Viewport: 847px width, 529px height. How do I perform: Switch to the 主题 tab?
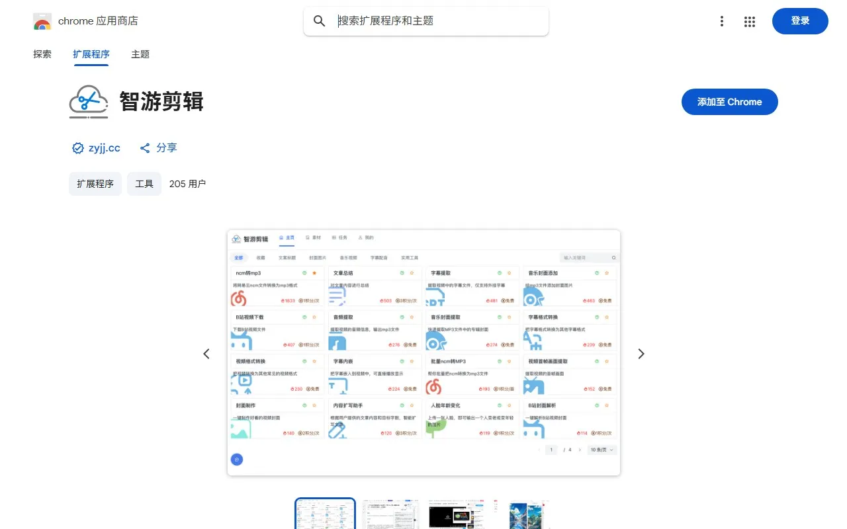(x=140, y=54)
